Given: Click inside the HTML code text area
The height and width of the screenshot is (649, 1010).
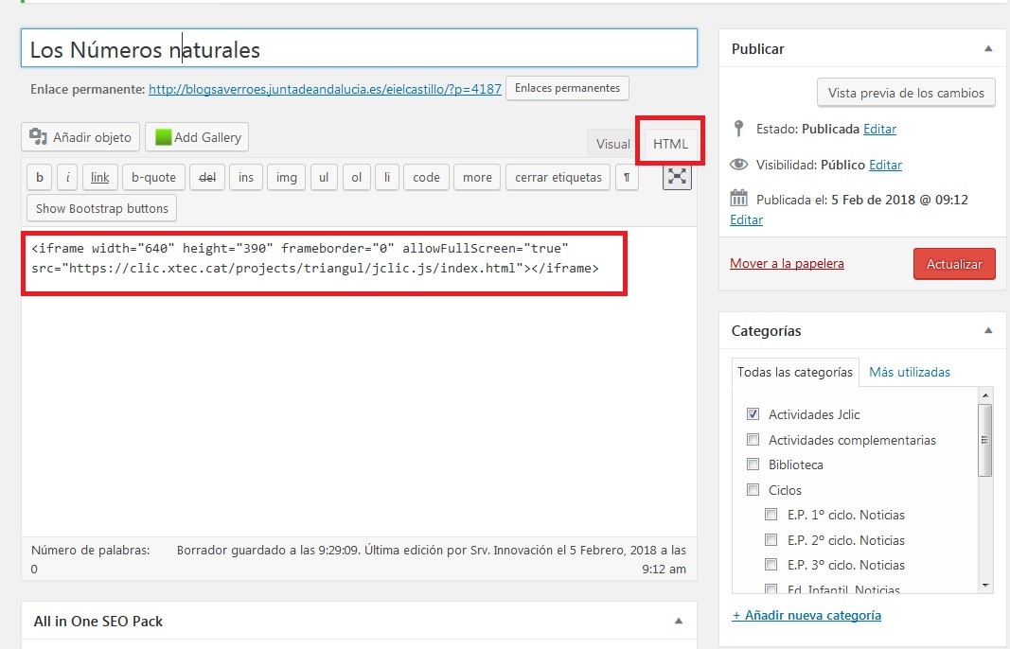Looking at the screenshot, I should 359,382.
